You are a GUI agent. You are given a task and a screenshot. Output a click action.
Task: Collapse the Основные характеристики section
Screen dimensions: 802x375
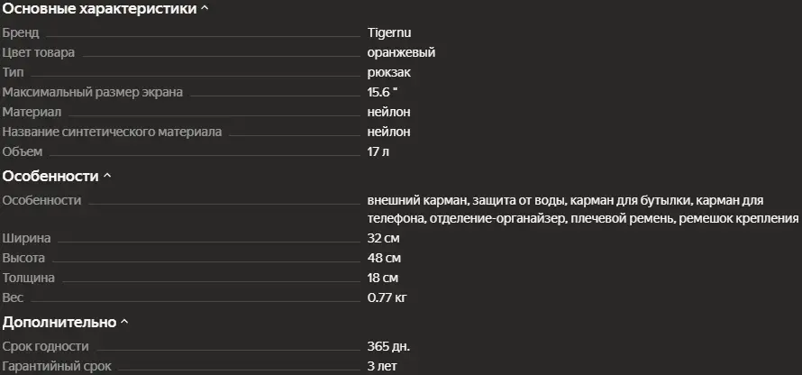(x=204, y=9)
